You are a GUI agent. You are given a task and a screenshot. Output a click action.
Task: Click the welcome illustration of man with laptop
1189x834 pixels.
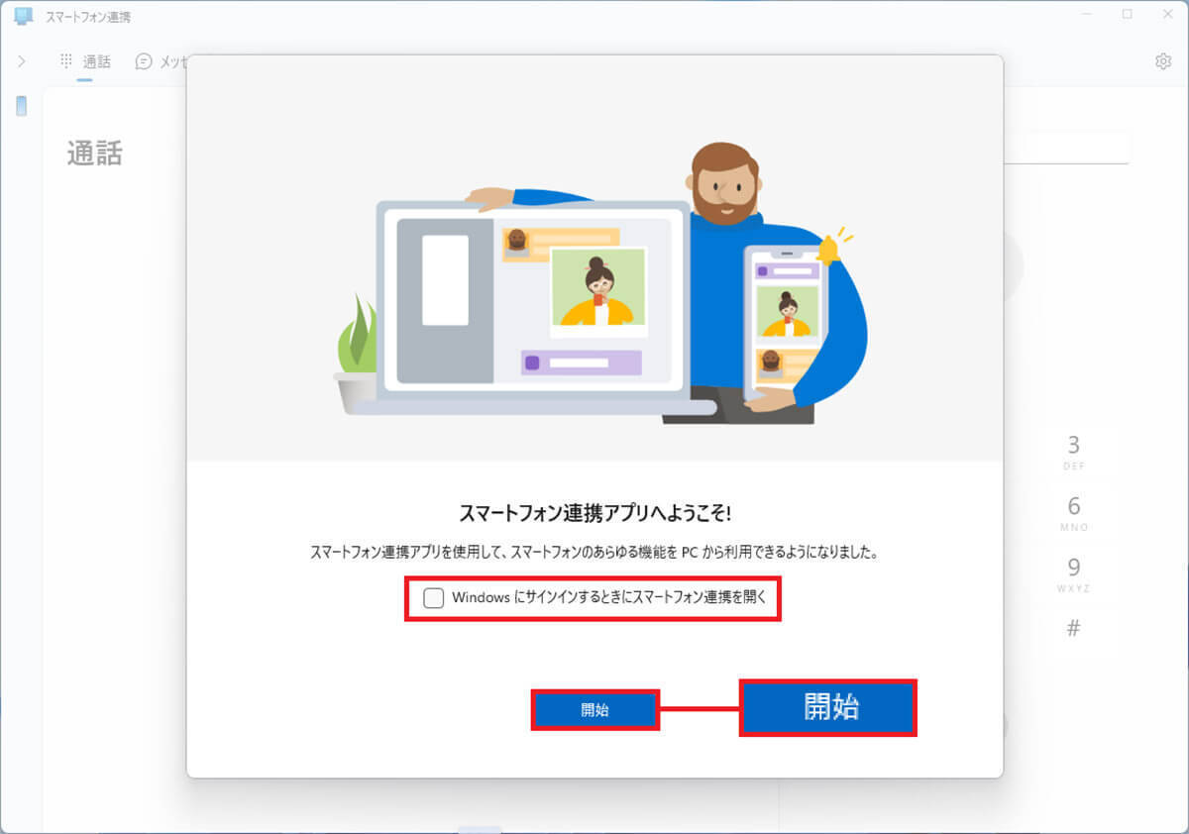pyautogui.click(x=599, y=283)
